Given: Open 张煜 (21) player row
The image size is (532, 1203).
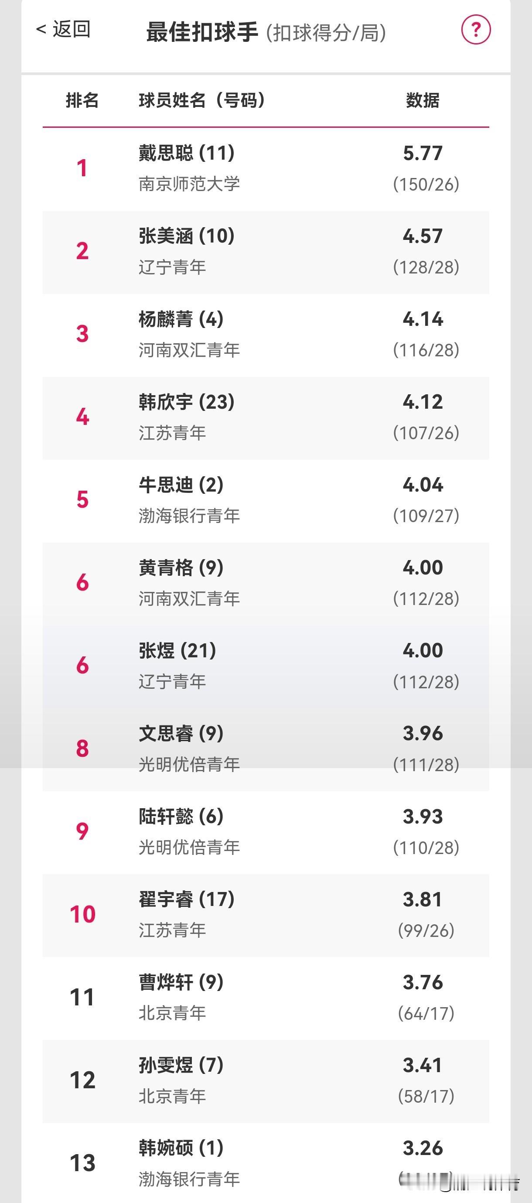Looking at the screenshot, I should click(266, 667).
